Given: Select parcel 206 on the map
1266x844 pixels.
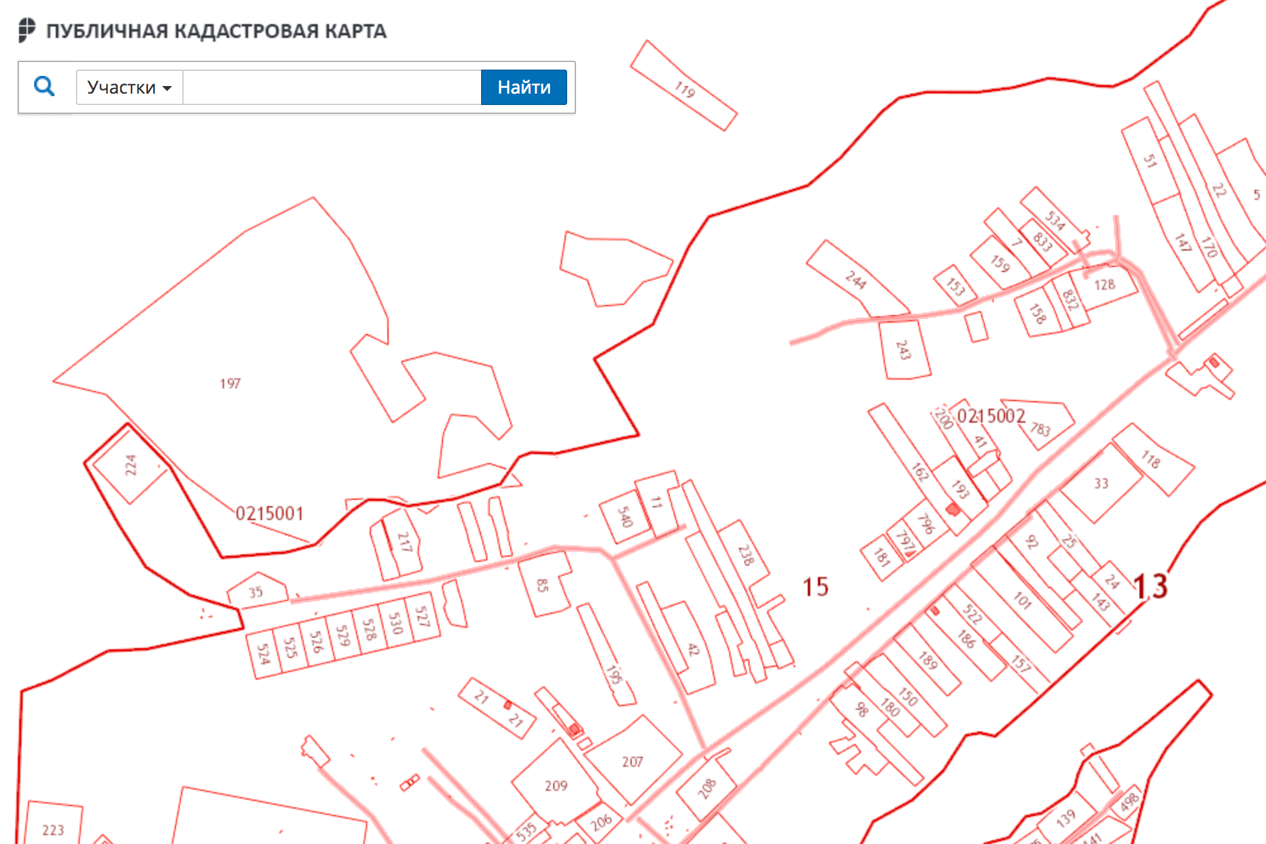Looking at the screenshot, I should tap(601, 822).
